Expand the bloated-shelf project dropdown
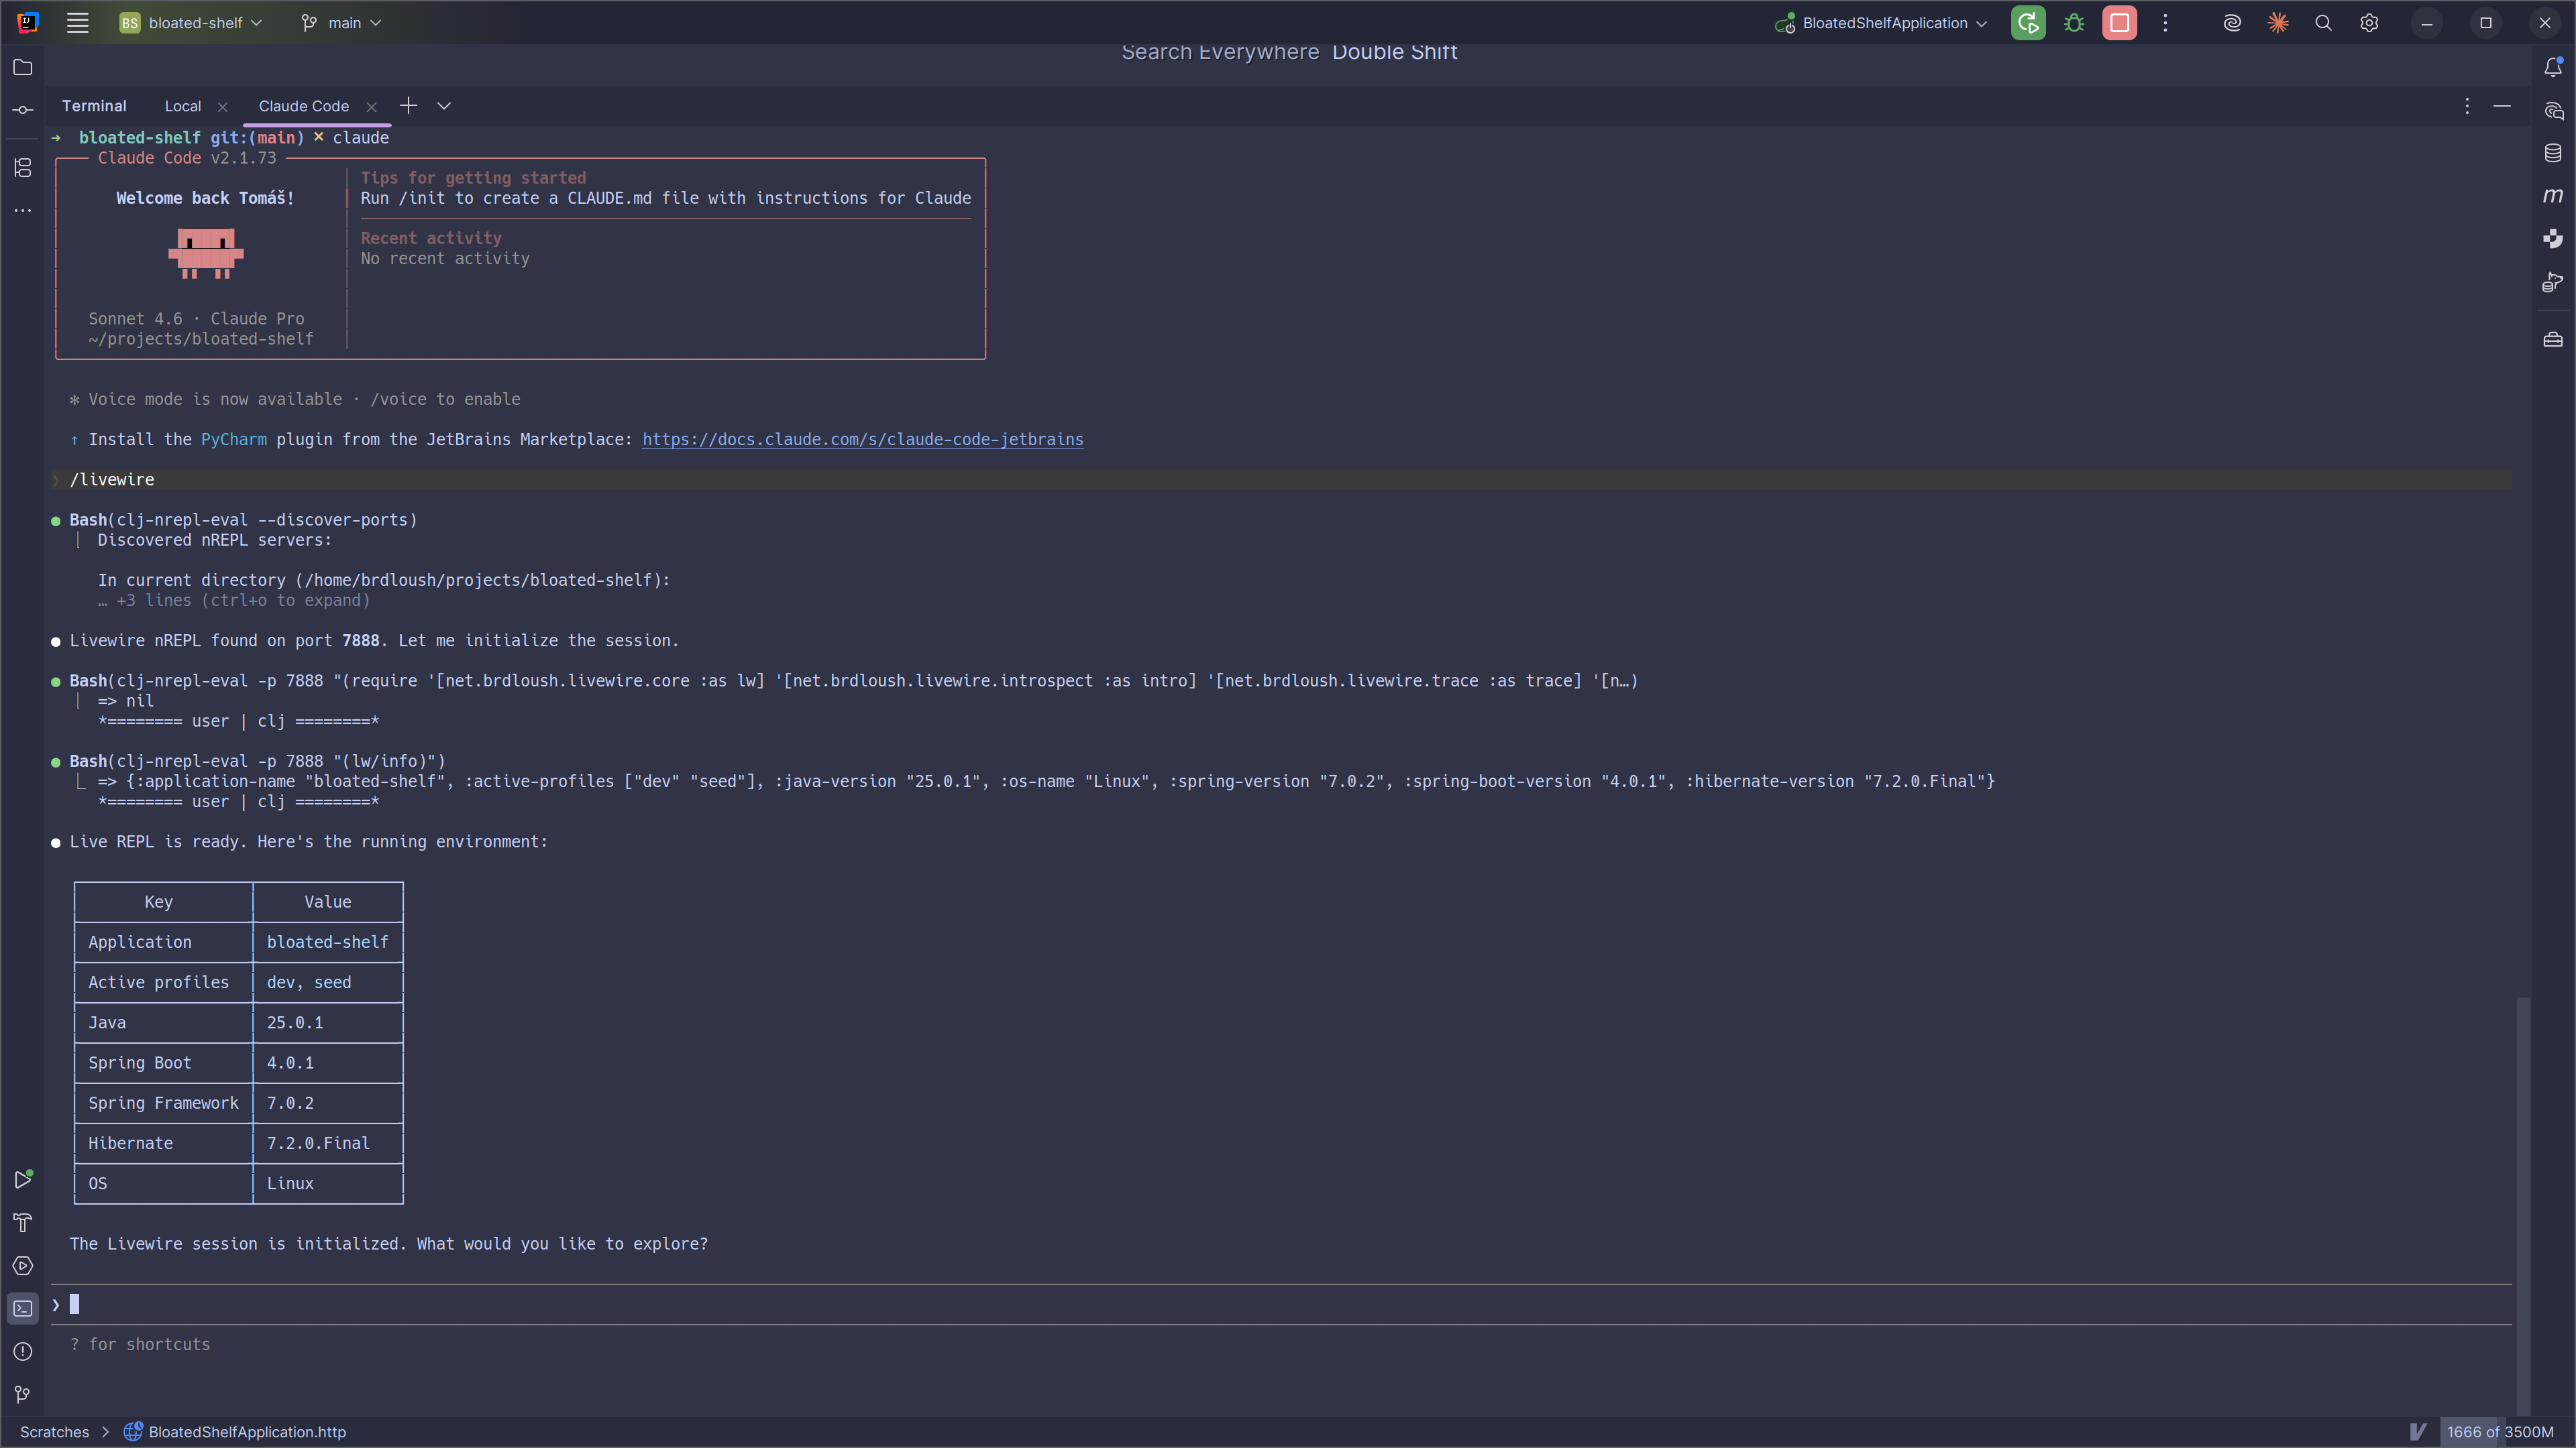The width and height of the screenshot is (2576, 1448). click(191, 22)
